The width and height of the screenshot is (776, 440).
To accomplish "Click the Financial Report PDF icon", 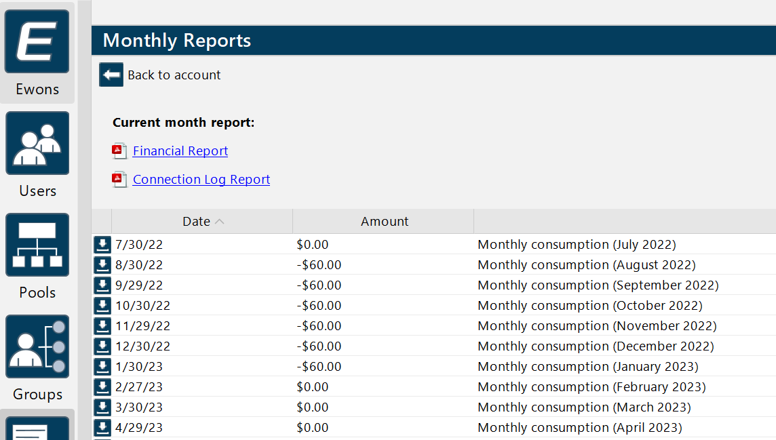I will pyautogui.click(x=119, y=151).
